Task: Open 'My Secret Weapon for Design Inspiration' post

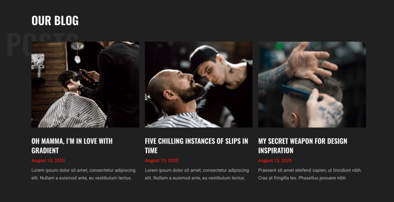Action: [302, 145]
